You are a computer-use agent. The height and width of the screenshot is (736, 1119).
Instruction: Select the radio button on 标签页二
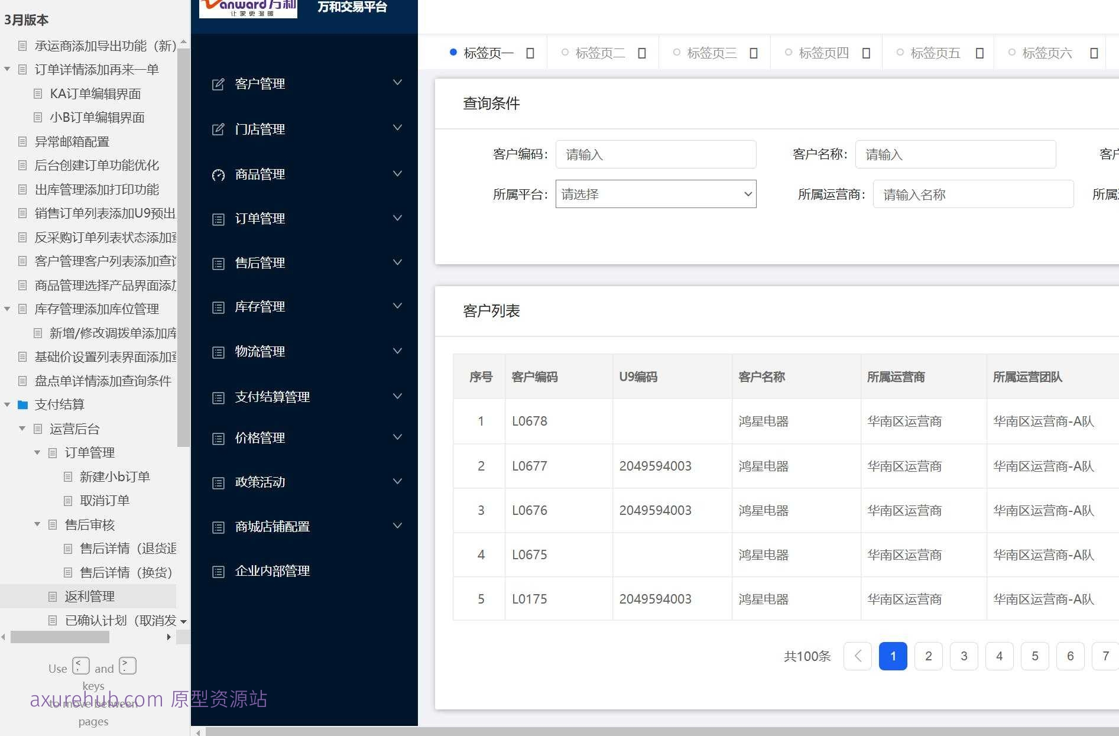565,52
